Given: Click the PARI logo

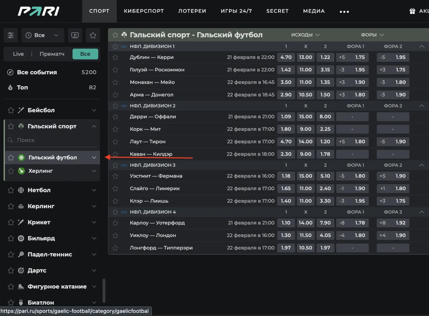Looking at the screenshot, I should pyautogui.click(x=39, y=11).
